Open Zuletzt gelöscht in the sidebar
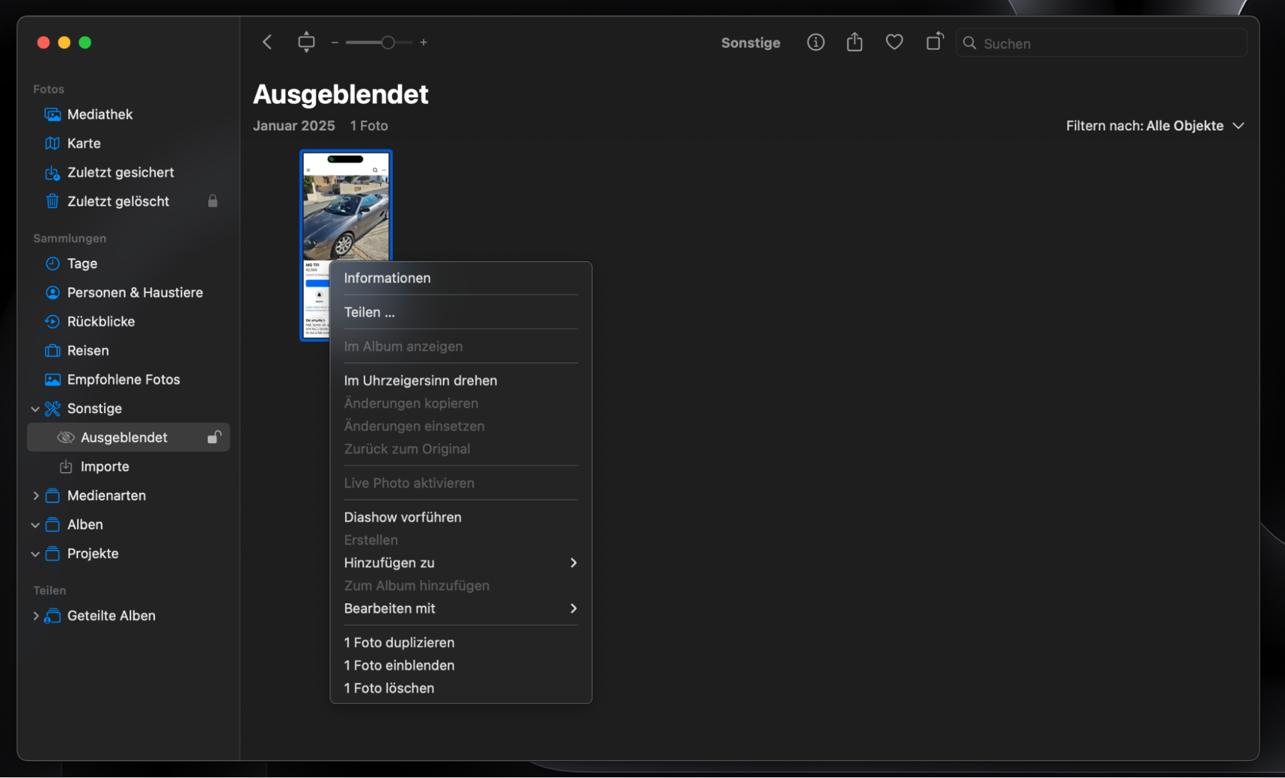The image size is (1285, 778). (x=117, y=201)
